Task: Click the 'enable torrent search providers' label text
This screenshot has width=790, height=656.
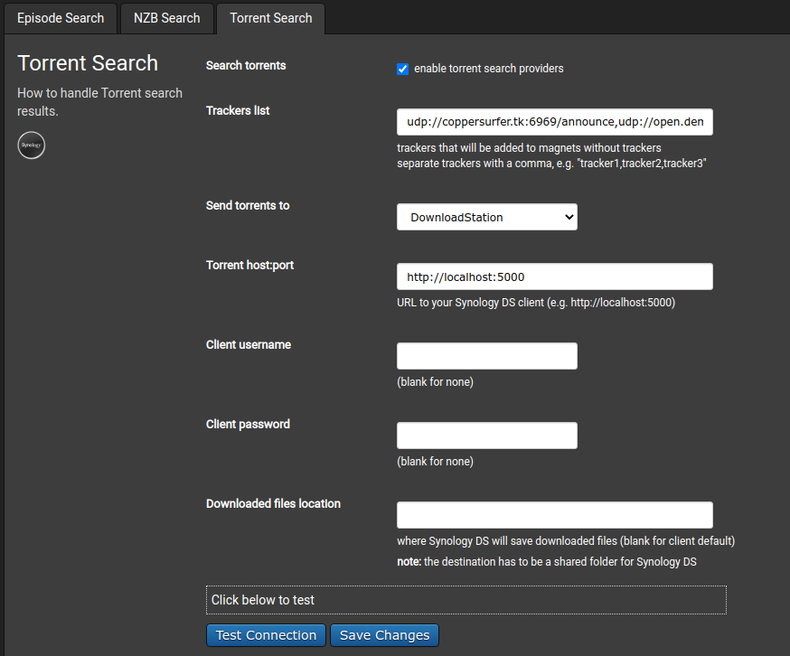Action: (488, 69)
